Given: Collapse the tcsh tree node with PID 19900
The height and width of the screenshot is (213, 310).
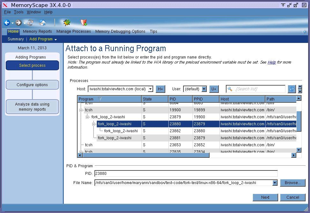Looking at the screenshot, I should pos(81,110).
